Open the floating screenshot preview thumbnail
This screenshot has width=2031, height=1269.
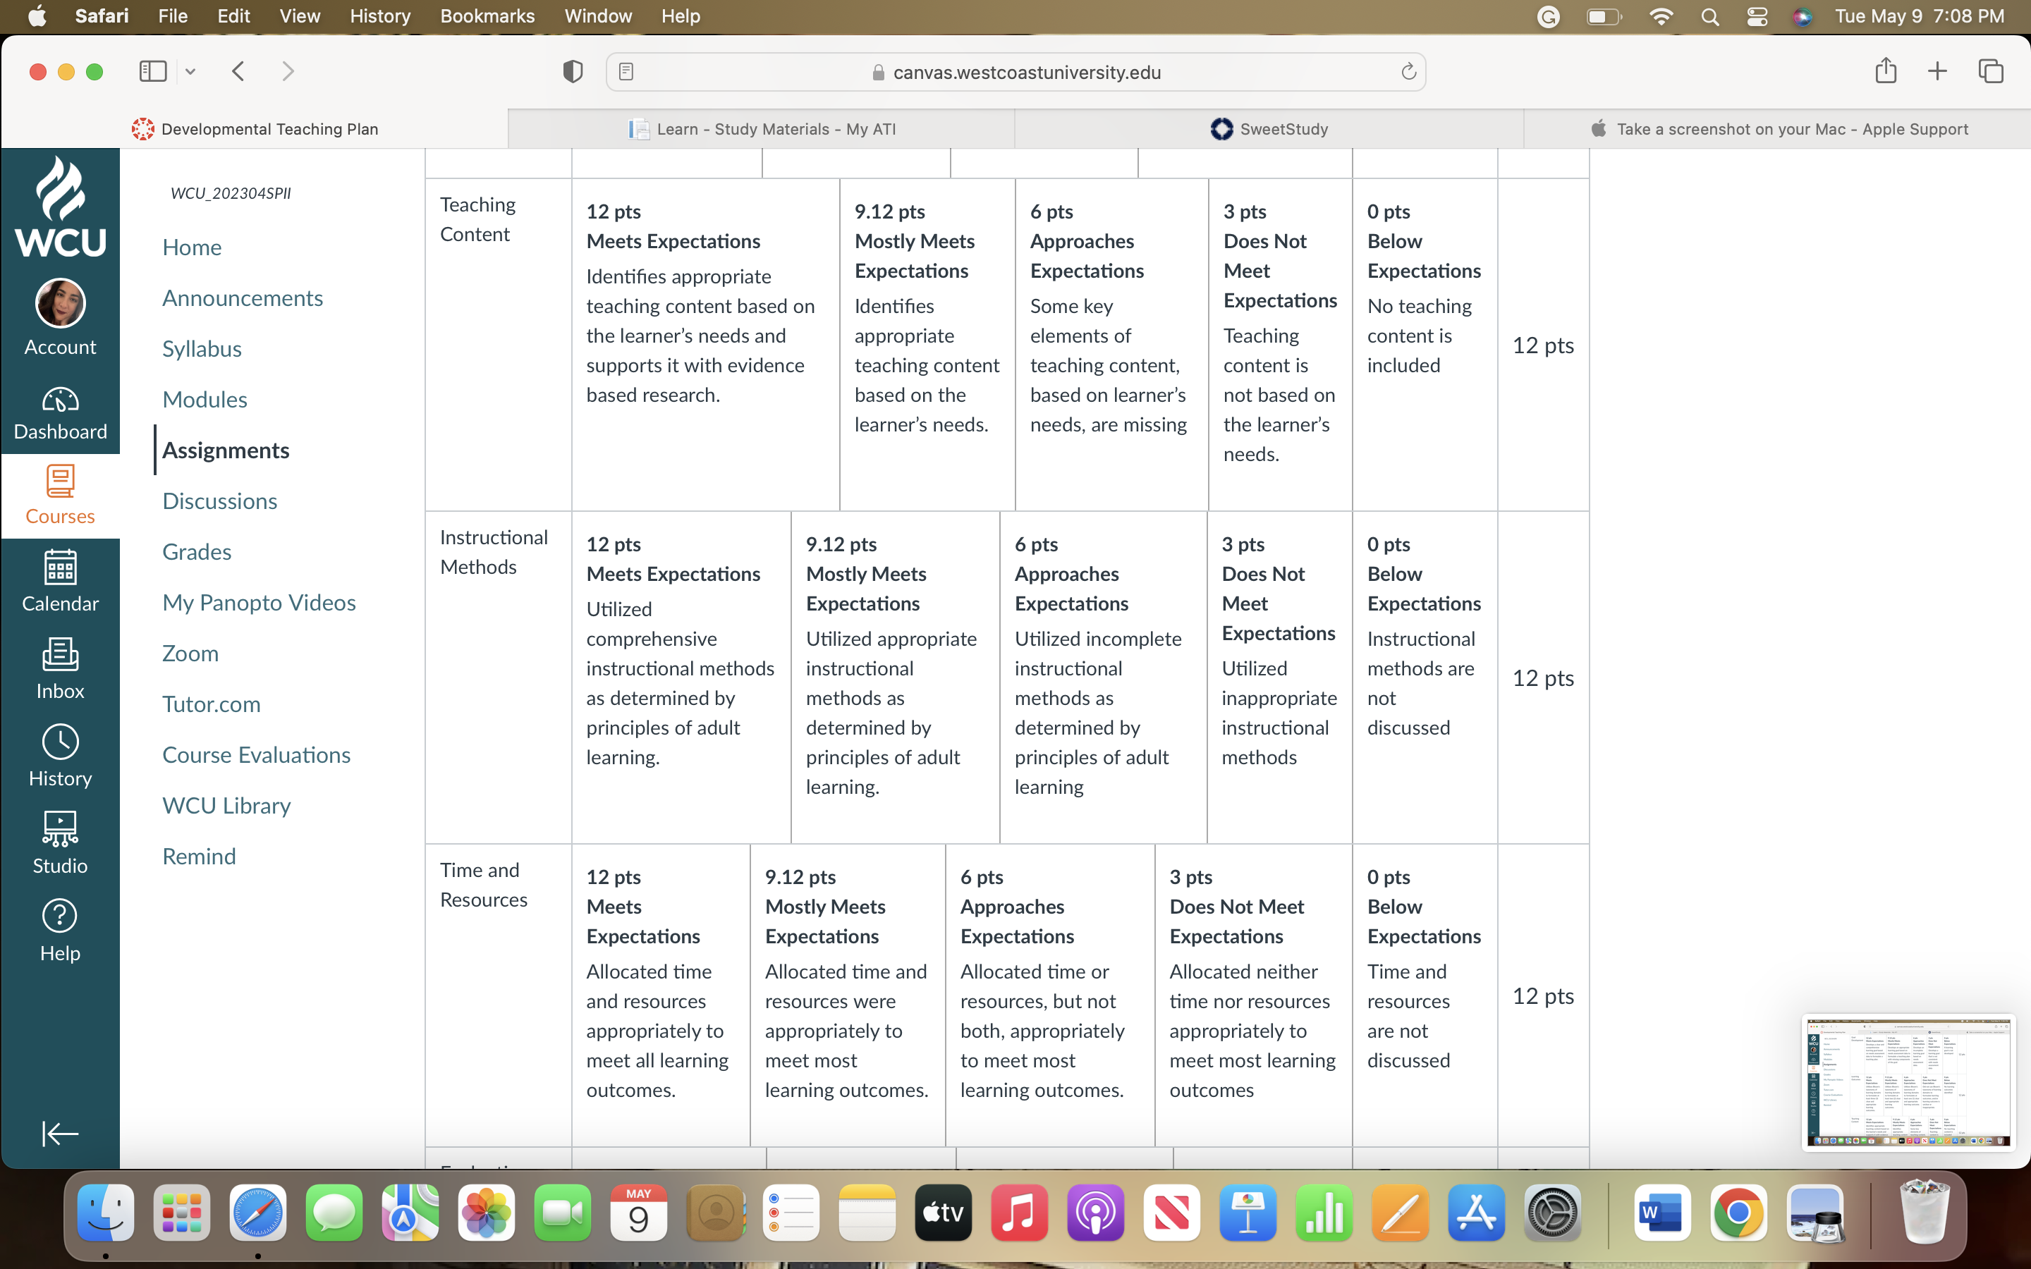point(1908,1082)
